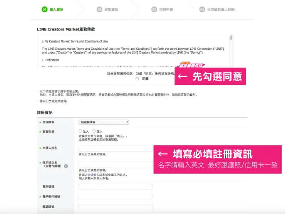This screenshot has height=214, width=285.
Task: Click the 郵遞區號 input field
Action: (116, 207)
